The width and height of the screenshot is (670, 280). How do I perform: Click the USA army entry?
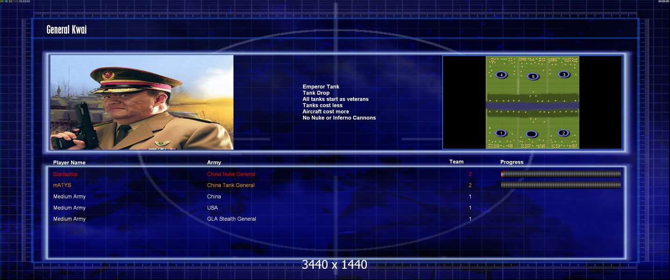pyautogui.click(x=212, y=208)
